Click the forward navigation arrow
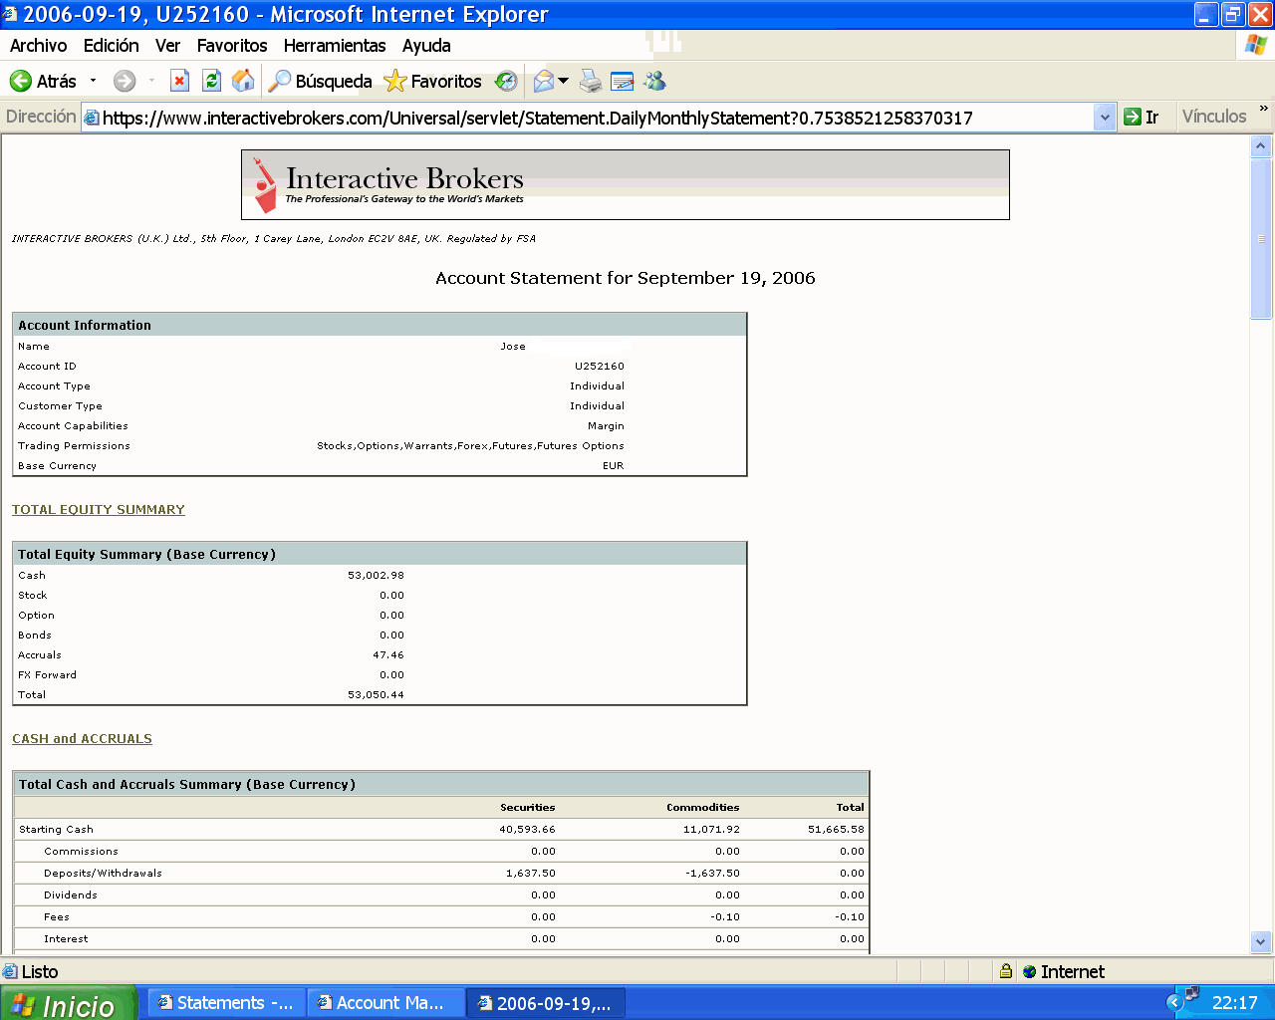Image resolution: width=1275 pixels, height=1020 pixels. (125, 82)
